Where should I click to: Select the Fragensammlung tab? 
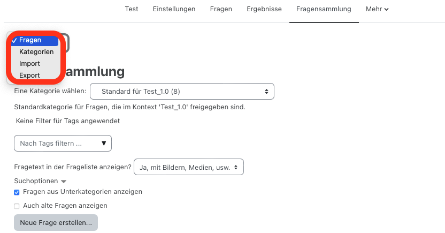324,9
